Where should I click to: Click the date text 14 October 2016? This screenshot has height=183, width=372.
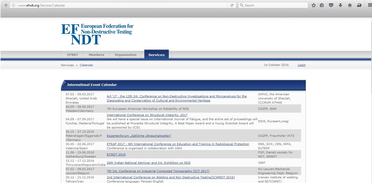tap(276, 65)
